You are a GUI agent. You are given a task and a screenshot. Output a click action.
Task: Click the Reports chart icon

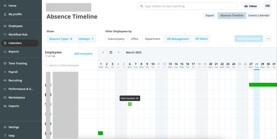coord(5,52)
